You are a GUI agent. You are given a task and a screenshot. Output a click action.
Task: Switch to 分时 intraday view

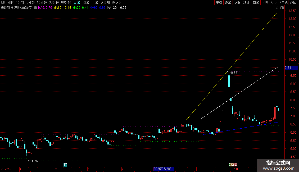point(11,2)
